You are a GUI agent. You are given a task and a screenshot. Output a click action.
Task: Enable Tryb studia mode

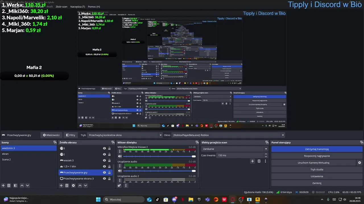[317, 169]
